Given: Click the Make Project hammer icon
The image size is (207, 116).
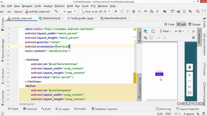Looking at the screenshot, I should coord(56,12).
